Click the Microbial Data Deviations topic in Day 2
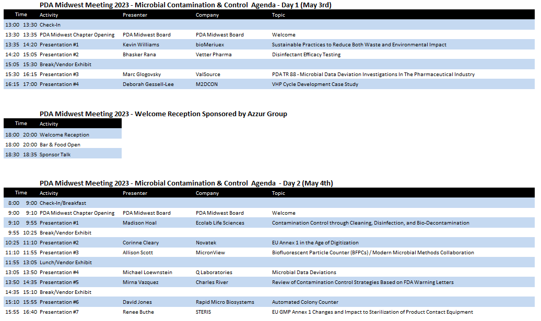This screenshot has width=541, height=321. (304, 273)
